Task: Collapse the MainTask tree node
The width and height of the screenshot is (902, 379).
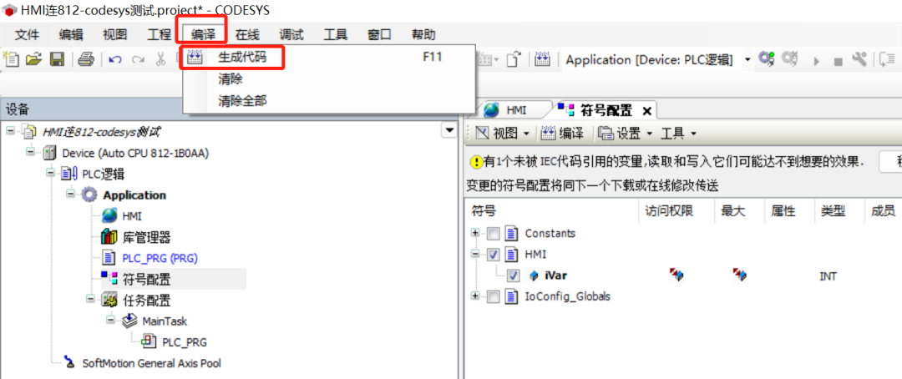Action: pos(110,321)
